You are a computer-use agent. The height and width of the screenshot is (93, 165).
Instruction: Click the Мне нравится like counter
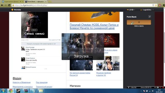point(55,40)
